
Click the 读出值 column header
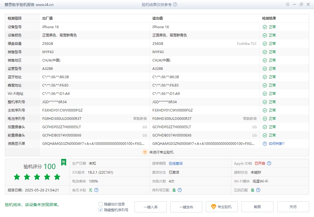click(x=158, y=18)
